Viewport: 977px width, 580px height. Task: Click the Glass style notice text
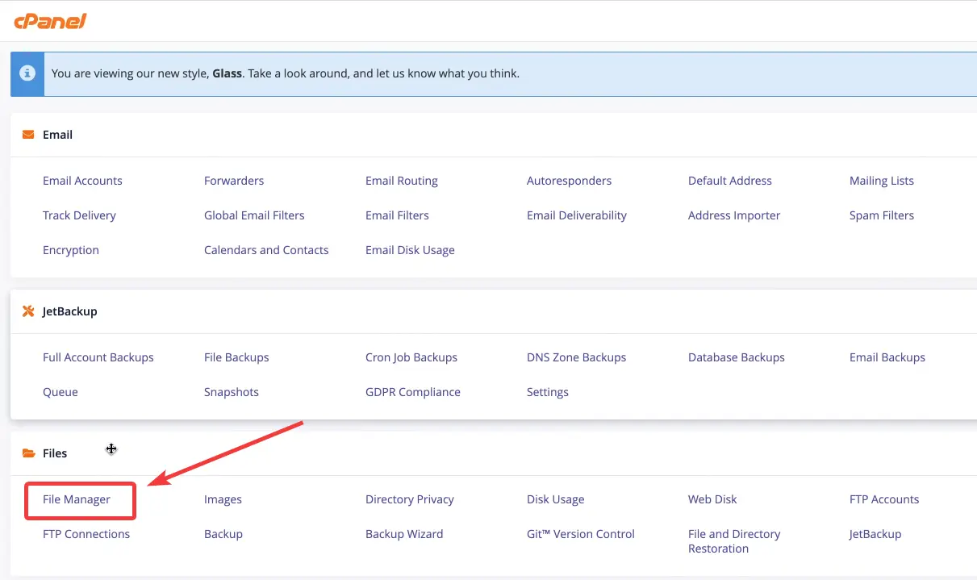[x=286, y=73]
